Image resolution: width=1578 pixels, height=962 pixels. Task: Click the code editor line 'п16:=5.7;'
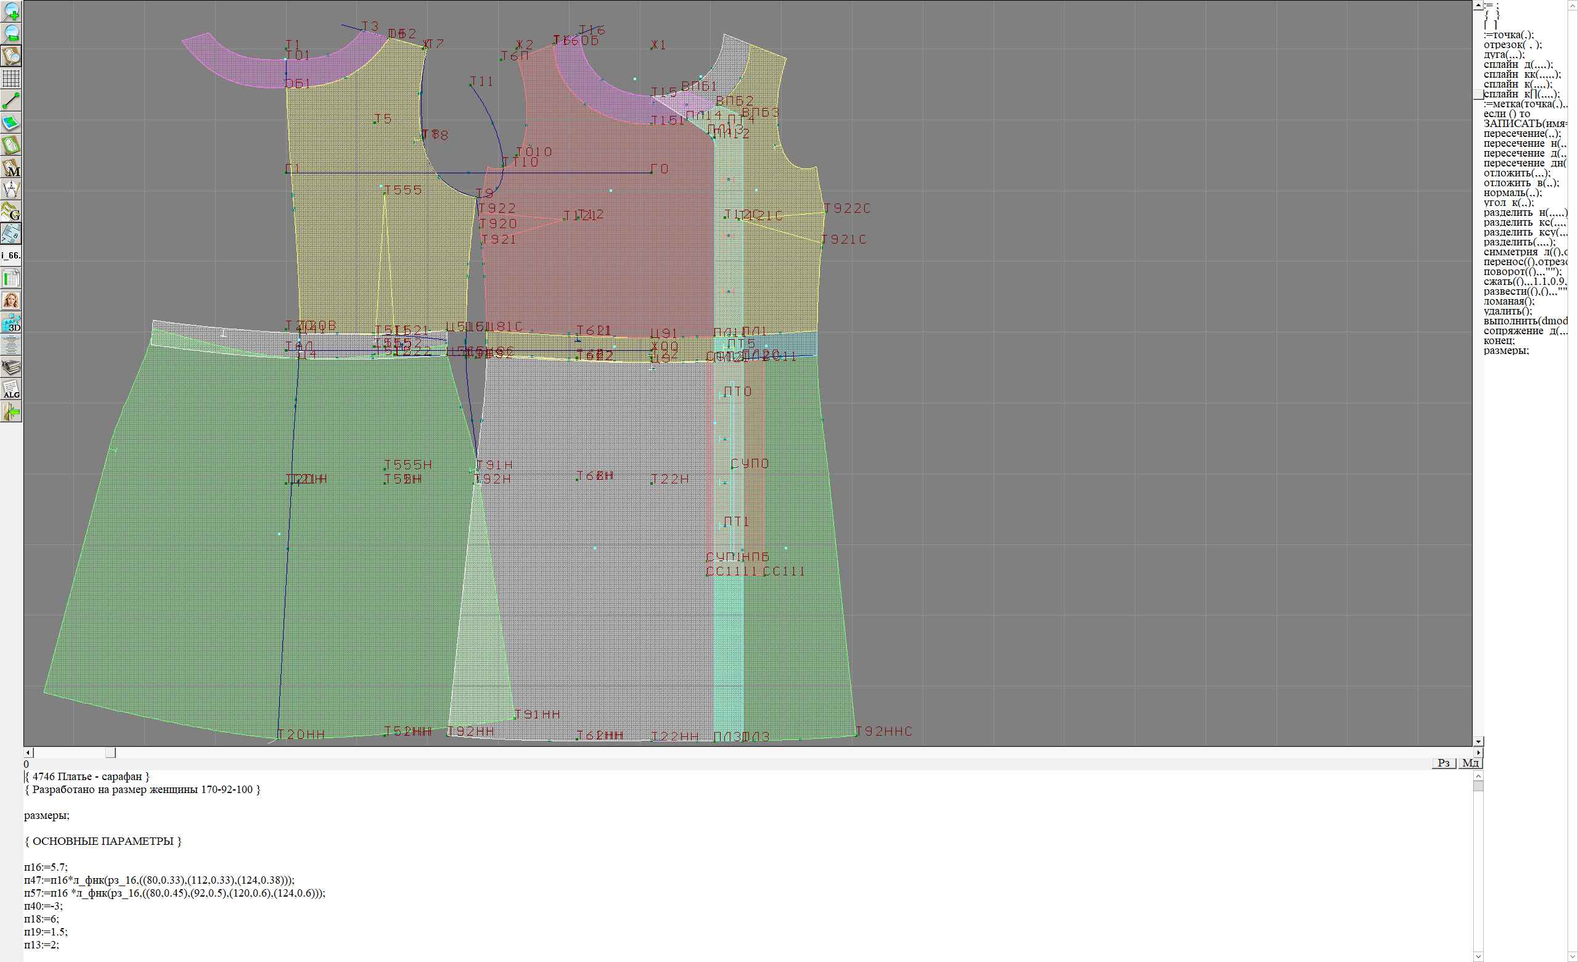pos(46,867)
